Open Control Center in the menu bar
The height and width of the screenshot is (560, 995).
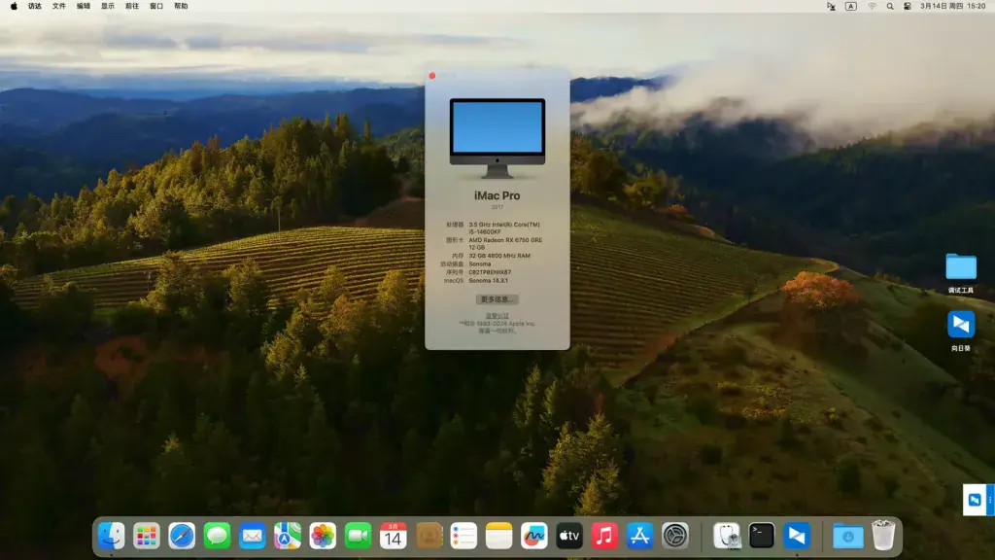point(908,7)
